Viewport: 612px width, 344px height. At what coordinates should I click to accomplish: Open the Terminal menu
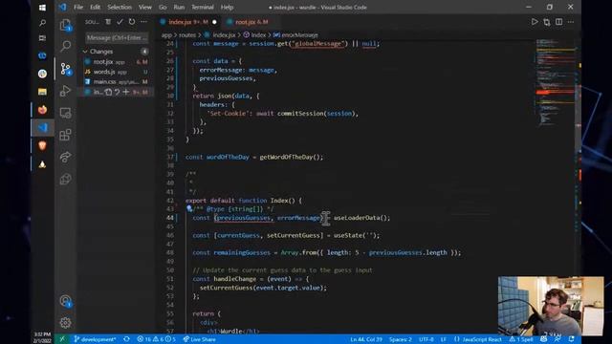(202, 7)
